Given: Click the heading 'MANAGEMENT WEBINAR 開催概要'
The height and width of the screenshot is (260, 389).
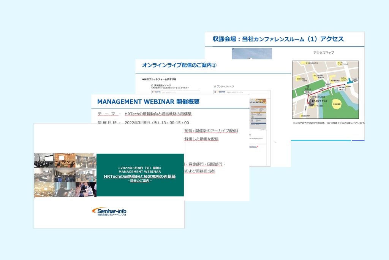Looking at the screenshot, I should [x=149, y=102].
